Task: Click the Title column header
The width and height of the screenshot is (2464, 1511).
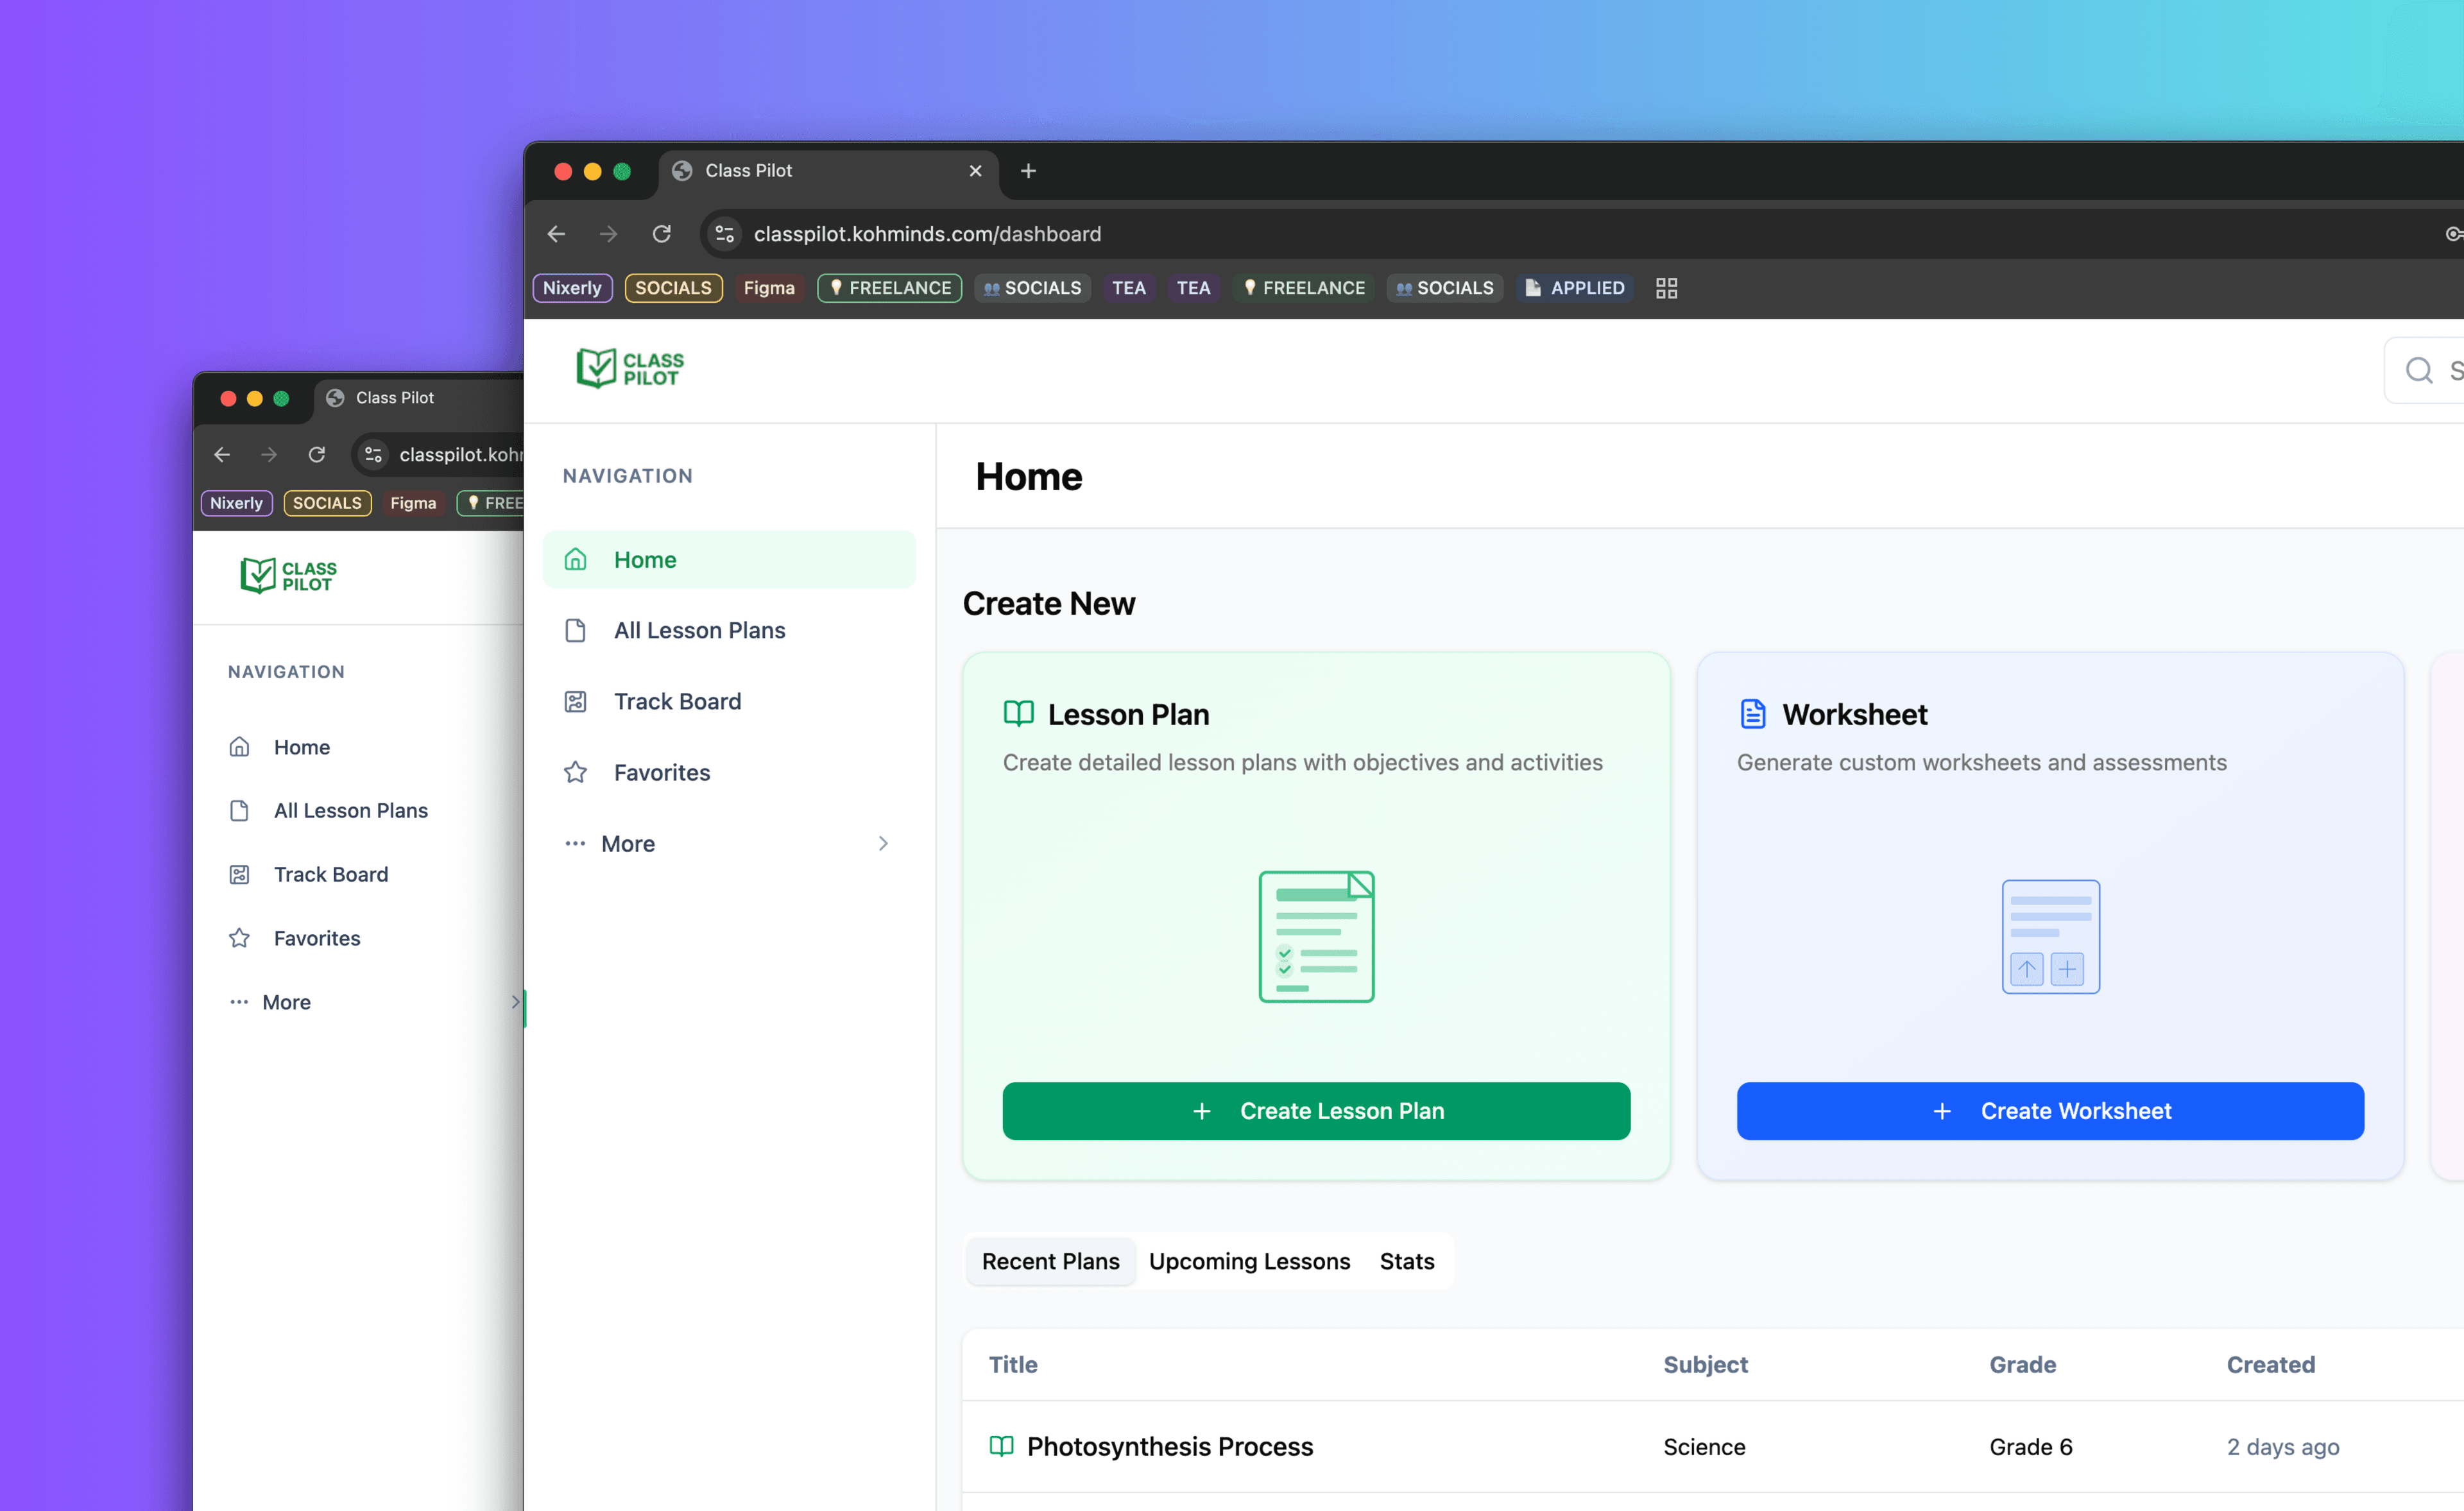Action: click(x=1013, y=1365)
